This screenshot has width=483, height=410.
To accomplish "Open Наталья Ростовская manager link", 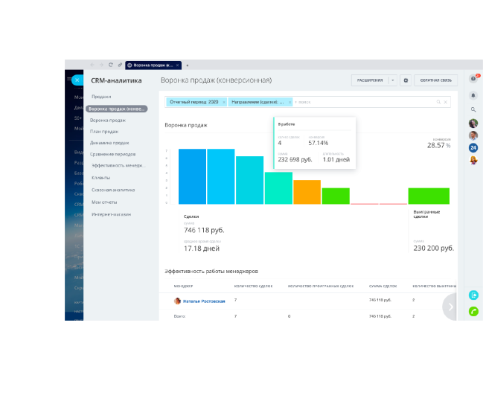I will 204,301.
